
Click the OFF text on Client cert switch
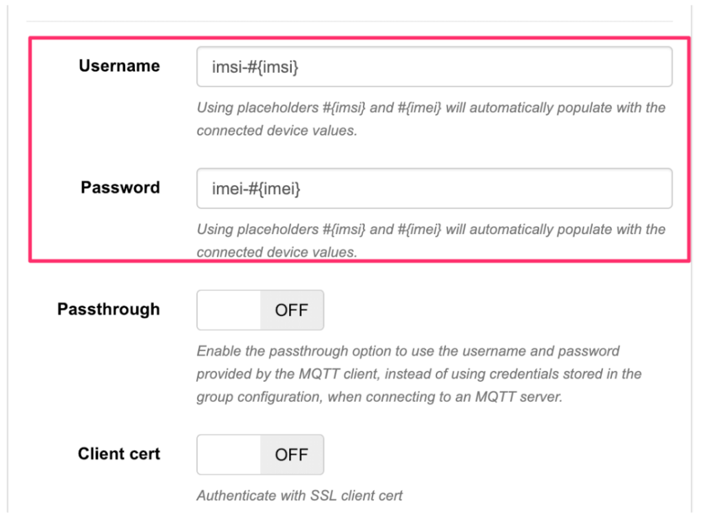click(292, 454)
